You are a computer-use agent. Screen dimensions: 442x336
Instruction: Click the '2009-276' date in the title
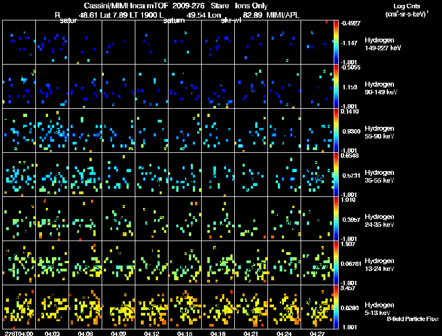[x=188, y=6]
